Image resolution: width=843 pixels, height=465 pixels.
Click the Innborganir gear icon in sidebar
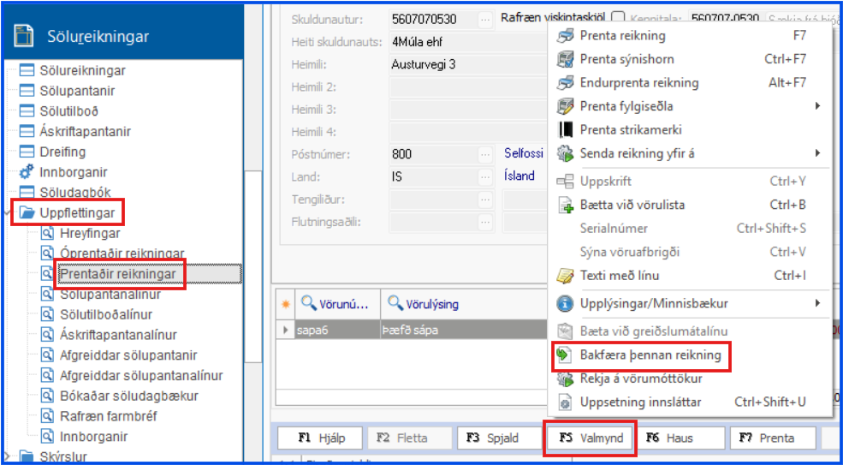click(x=27, y=173)
